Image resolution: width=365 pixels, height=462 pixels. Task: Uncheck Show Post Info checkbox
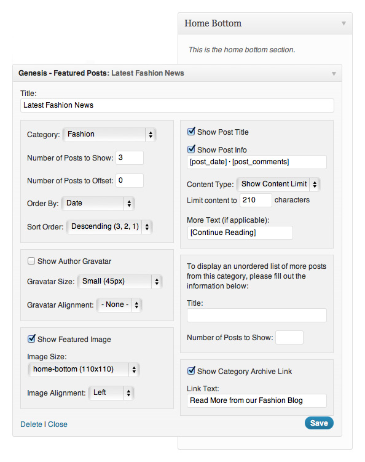pos(191,149)
